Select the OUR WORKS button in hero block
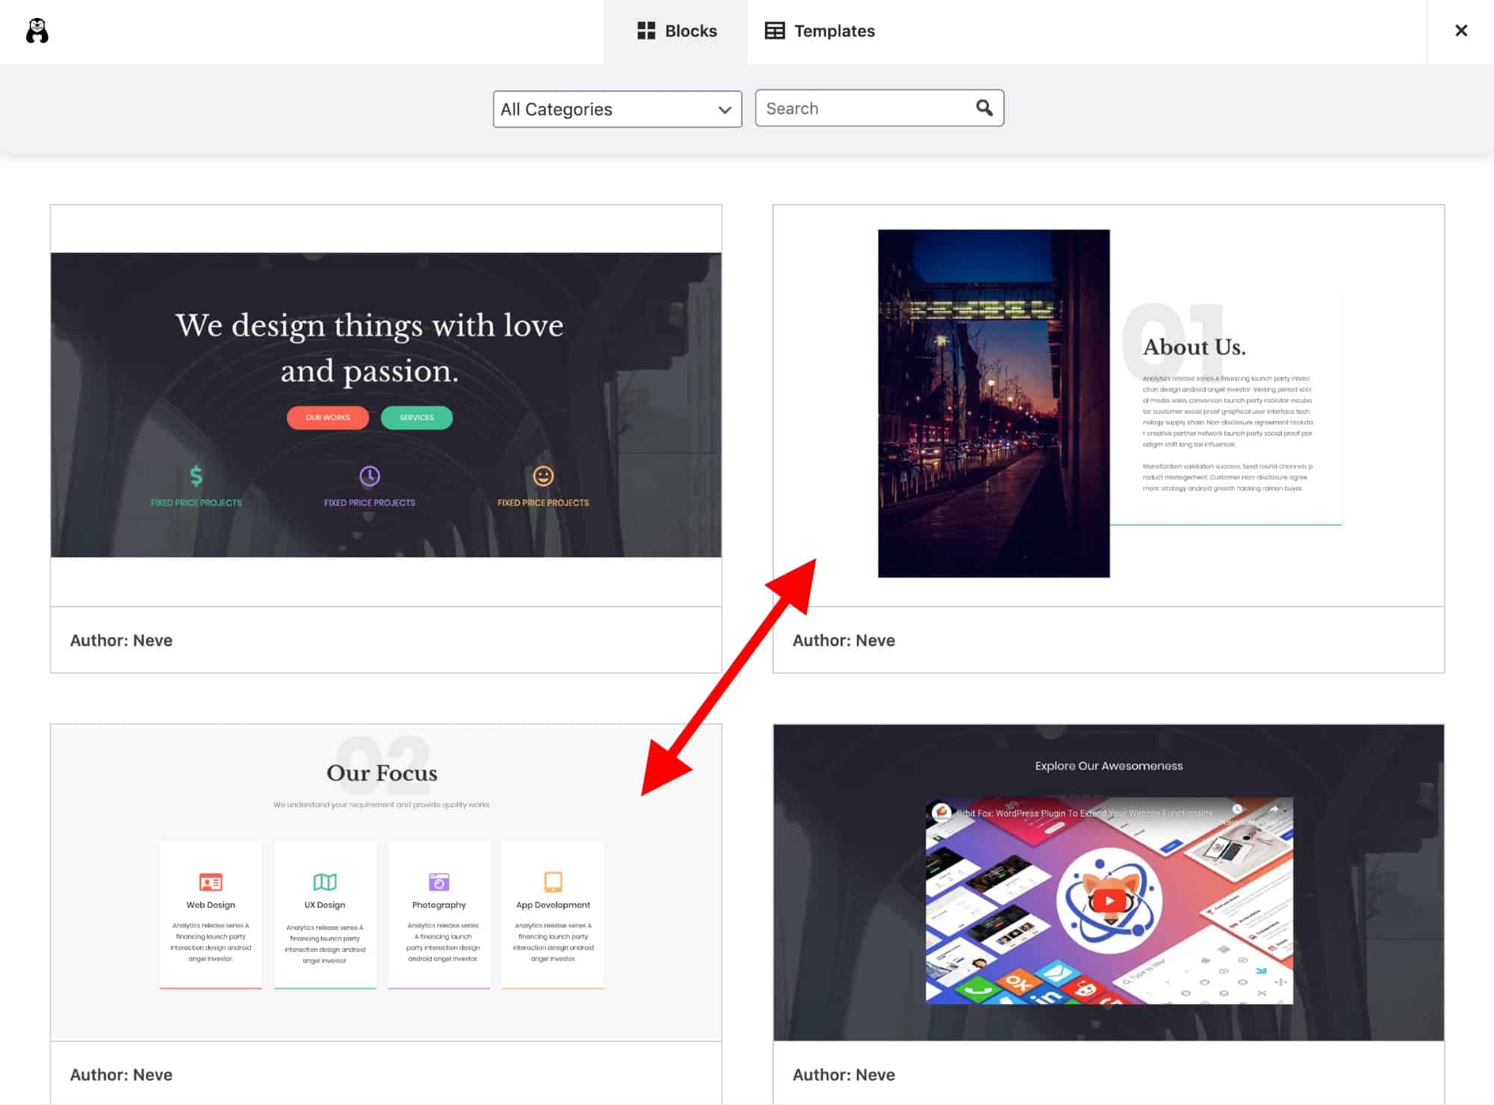1494x1105 pixels. 326,417
